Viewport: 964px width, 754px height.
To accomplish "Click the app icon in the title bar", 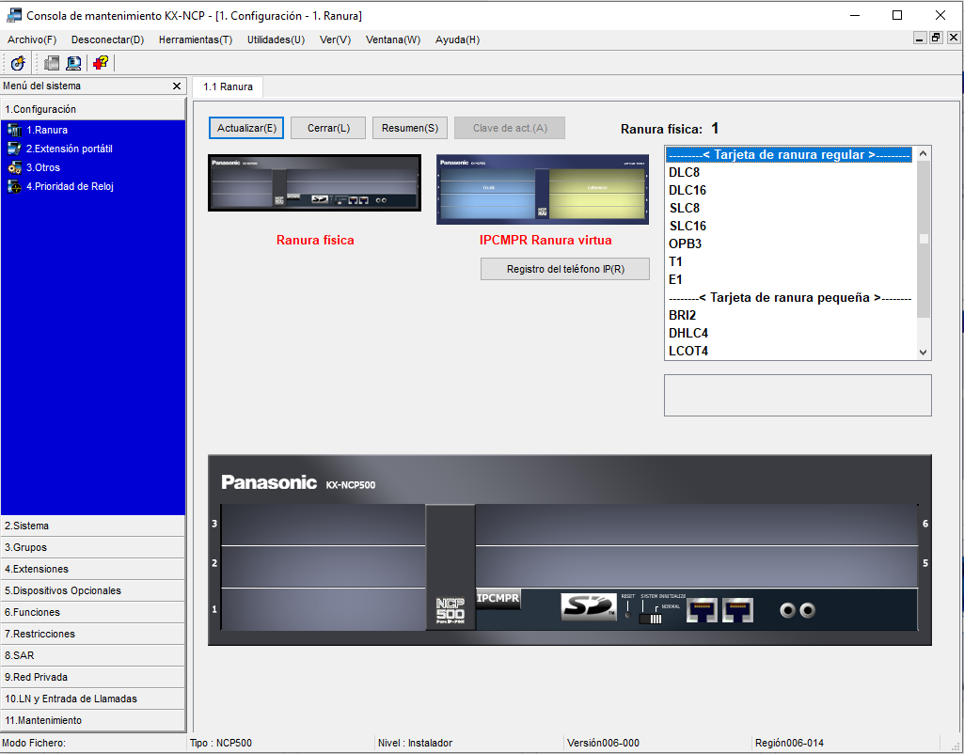I will point(14,15).
